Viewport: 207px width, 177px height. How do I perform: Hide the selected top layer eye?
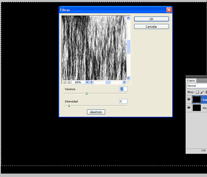pyautogui.click(x=189, y=100)
